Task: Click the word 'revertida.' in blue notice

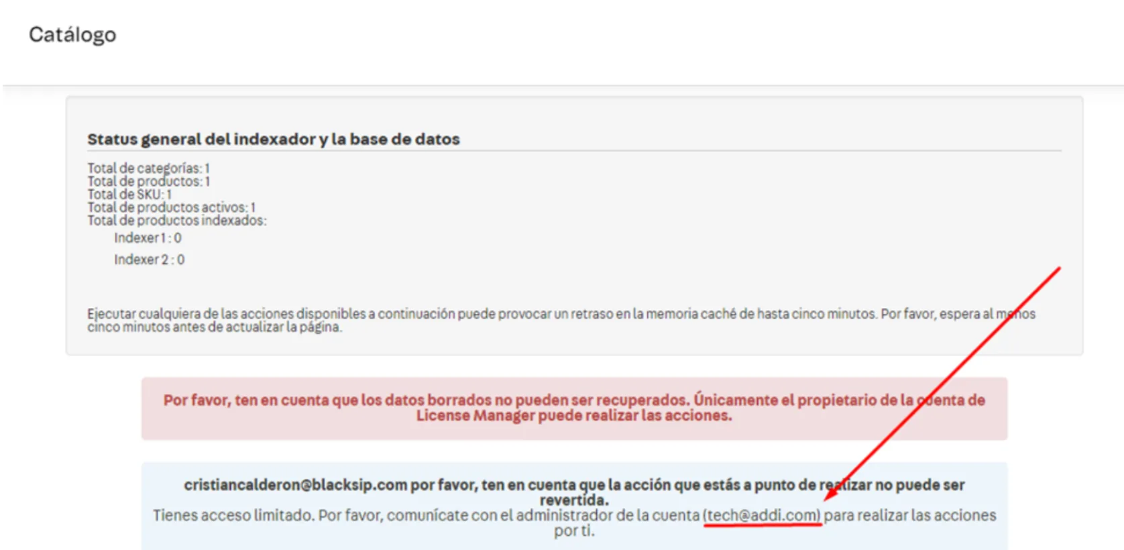Action: 574,500
